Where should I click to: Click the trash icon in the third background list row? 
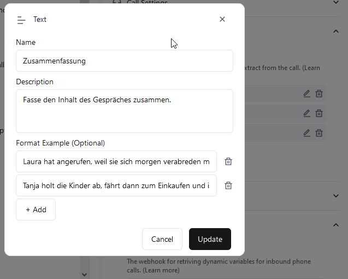pyautogui.click(x=319, y=133)
